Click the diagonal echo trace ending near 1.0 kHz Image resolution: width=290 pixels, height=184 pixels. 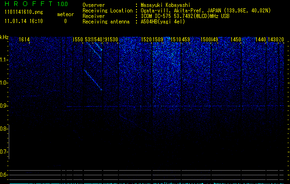(x=93, y=80)
